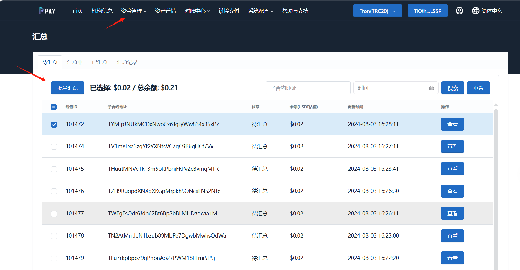Select the checkbox for wallet 101479
Viewport: 520px width, 270px height.
(x=54, y=258)
